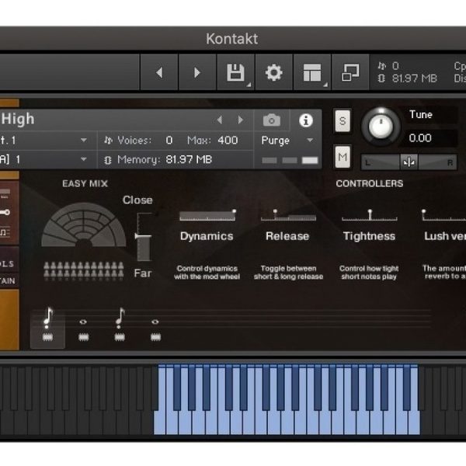Mute the instrument with the M button

[343, 157]
